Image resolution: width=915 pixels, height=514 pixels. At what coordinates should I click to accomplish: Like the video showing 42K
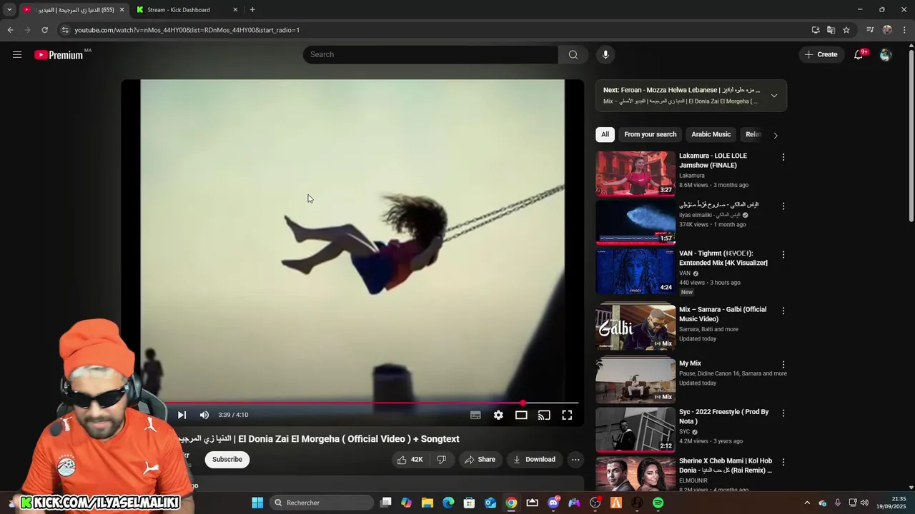[x=410, y=460]
